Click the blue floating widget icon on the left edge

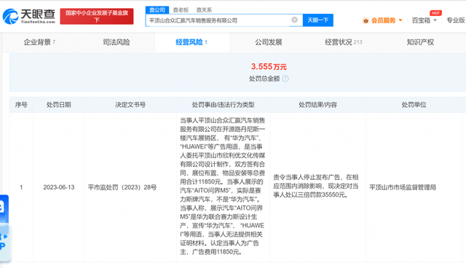4,208
